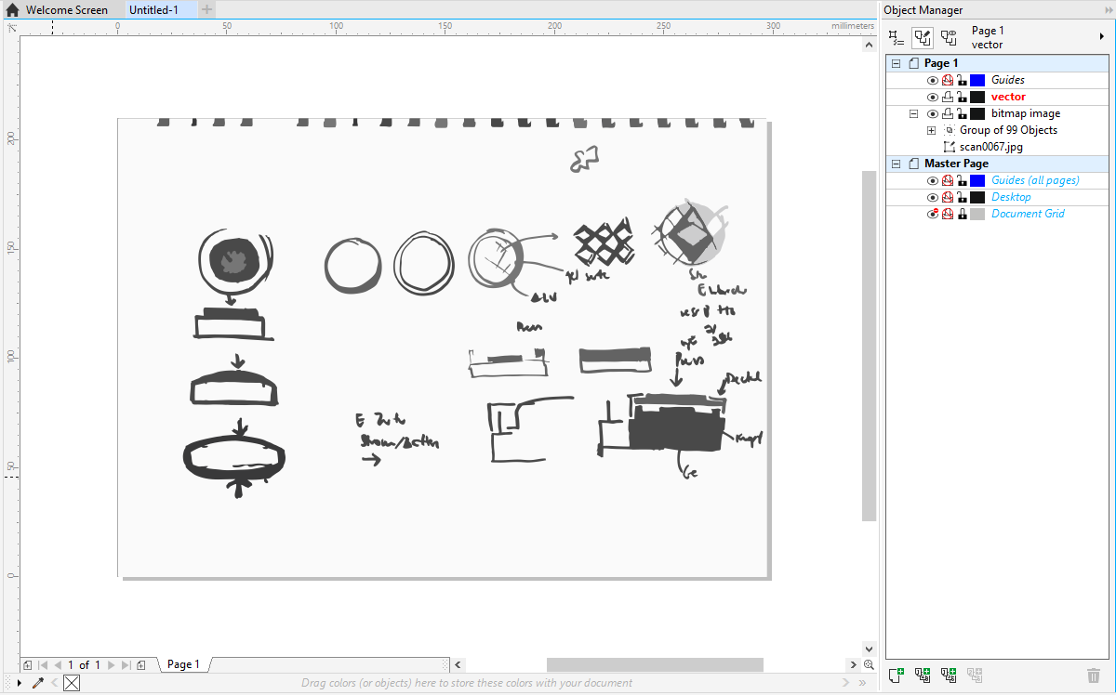The width and height of the screenshot is (1116, 695).
Task: Click the zoom navigator magnifier icon
Action: [x=869, y=665]
